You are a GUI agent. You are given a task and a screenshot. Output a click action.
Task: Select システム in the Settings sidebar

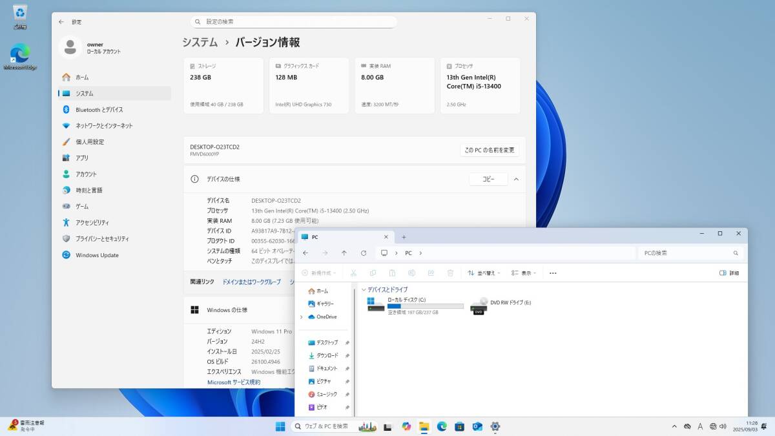114,93
